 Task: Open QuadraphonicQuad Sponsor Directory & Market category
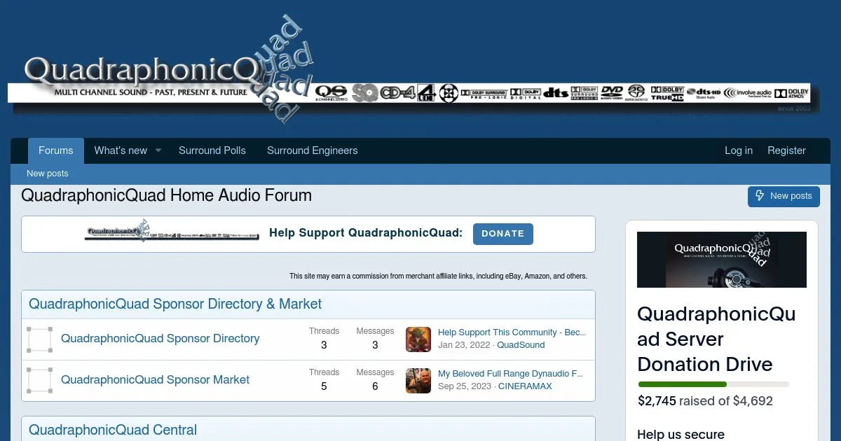[175, 304]
